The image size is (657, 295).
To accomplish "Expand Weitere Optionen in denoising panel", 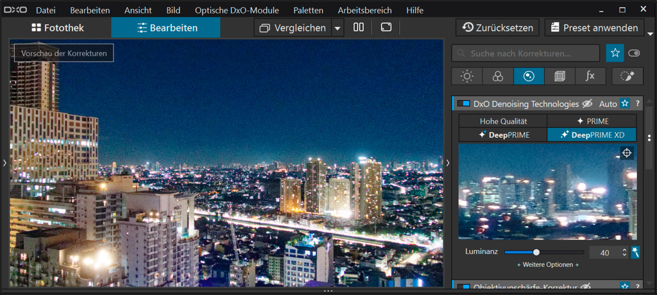I will pos(548,265).
